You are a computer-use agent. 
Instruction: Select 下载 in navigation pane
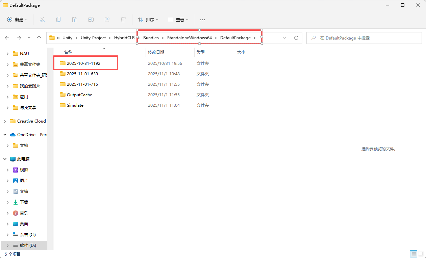24,202
